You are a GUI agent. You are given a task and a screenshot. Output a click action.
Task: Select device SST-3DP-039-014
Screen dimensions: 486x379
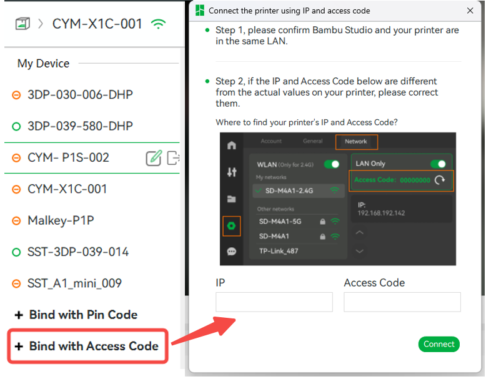[78, 252]
